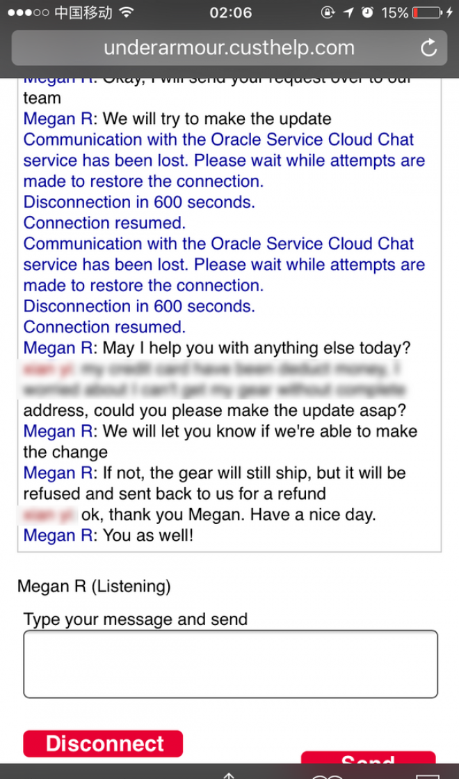The height and width of the screenshot is (779, 459).
Task: Tap the 'You as well!' last message
Action: (x=108, y=535)
